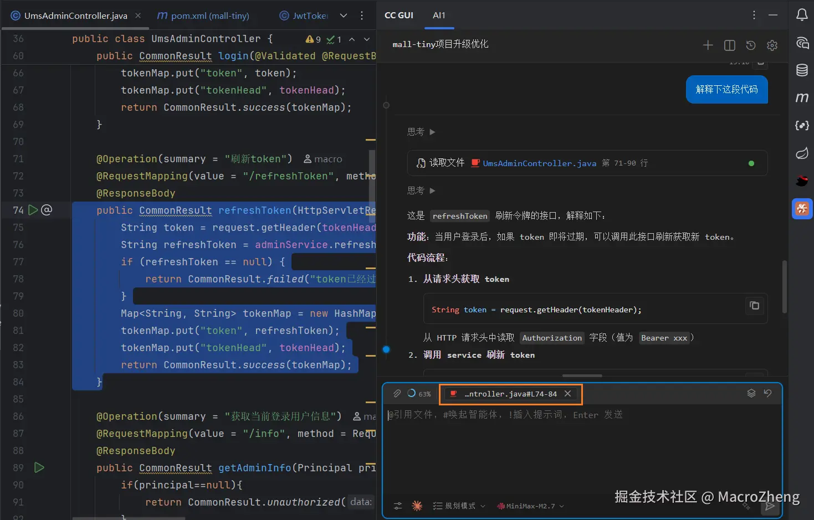814x520 pixels.
Task: Open the Database tool window icon
Action: pyautogui.click(x=802, y=70)
